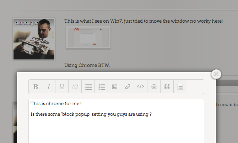
Task: Apply strikethrough formatting icon
Action: [x=75, y=87]
